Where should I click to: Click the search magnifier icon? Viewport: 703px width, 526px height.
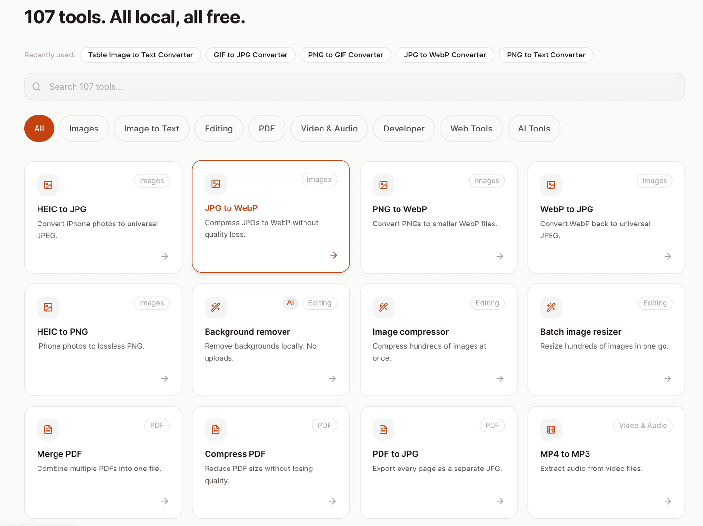tap(37, 87)
